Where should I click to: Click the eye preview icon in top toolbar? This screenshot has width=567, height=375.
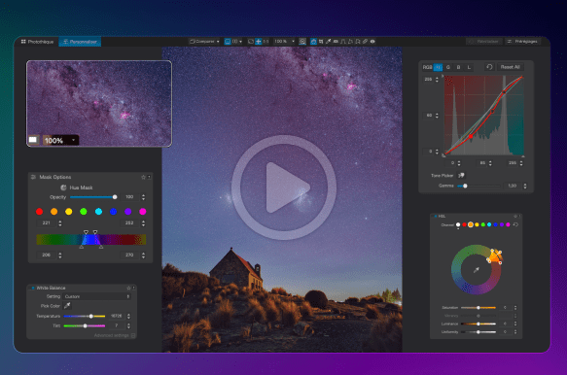[372, 42]
